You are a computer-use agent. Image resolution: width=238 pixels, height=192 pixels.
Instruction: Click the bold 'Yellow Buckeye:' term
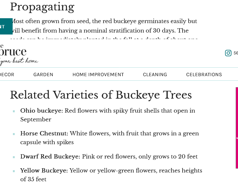(44, 171)
